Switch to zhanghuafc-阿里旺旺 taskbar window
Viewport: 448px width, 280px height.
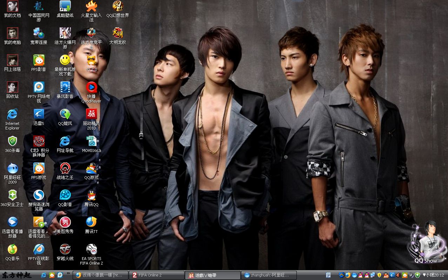(x=269, y=275)
